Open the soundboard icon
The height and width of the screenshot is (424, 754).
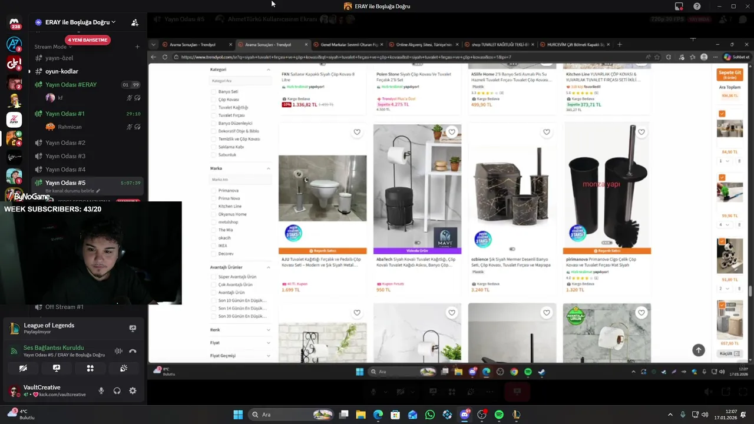[x=124, y=368]
